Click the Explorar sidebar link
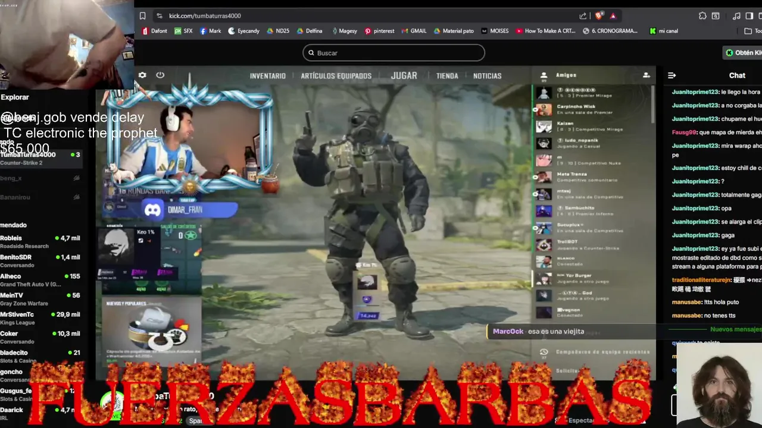This screenshot has width=762, height=428. (15, 97)
